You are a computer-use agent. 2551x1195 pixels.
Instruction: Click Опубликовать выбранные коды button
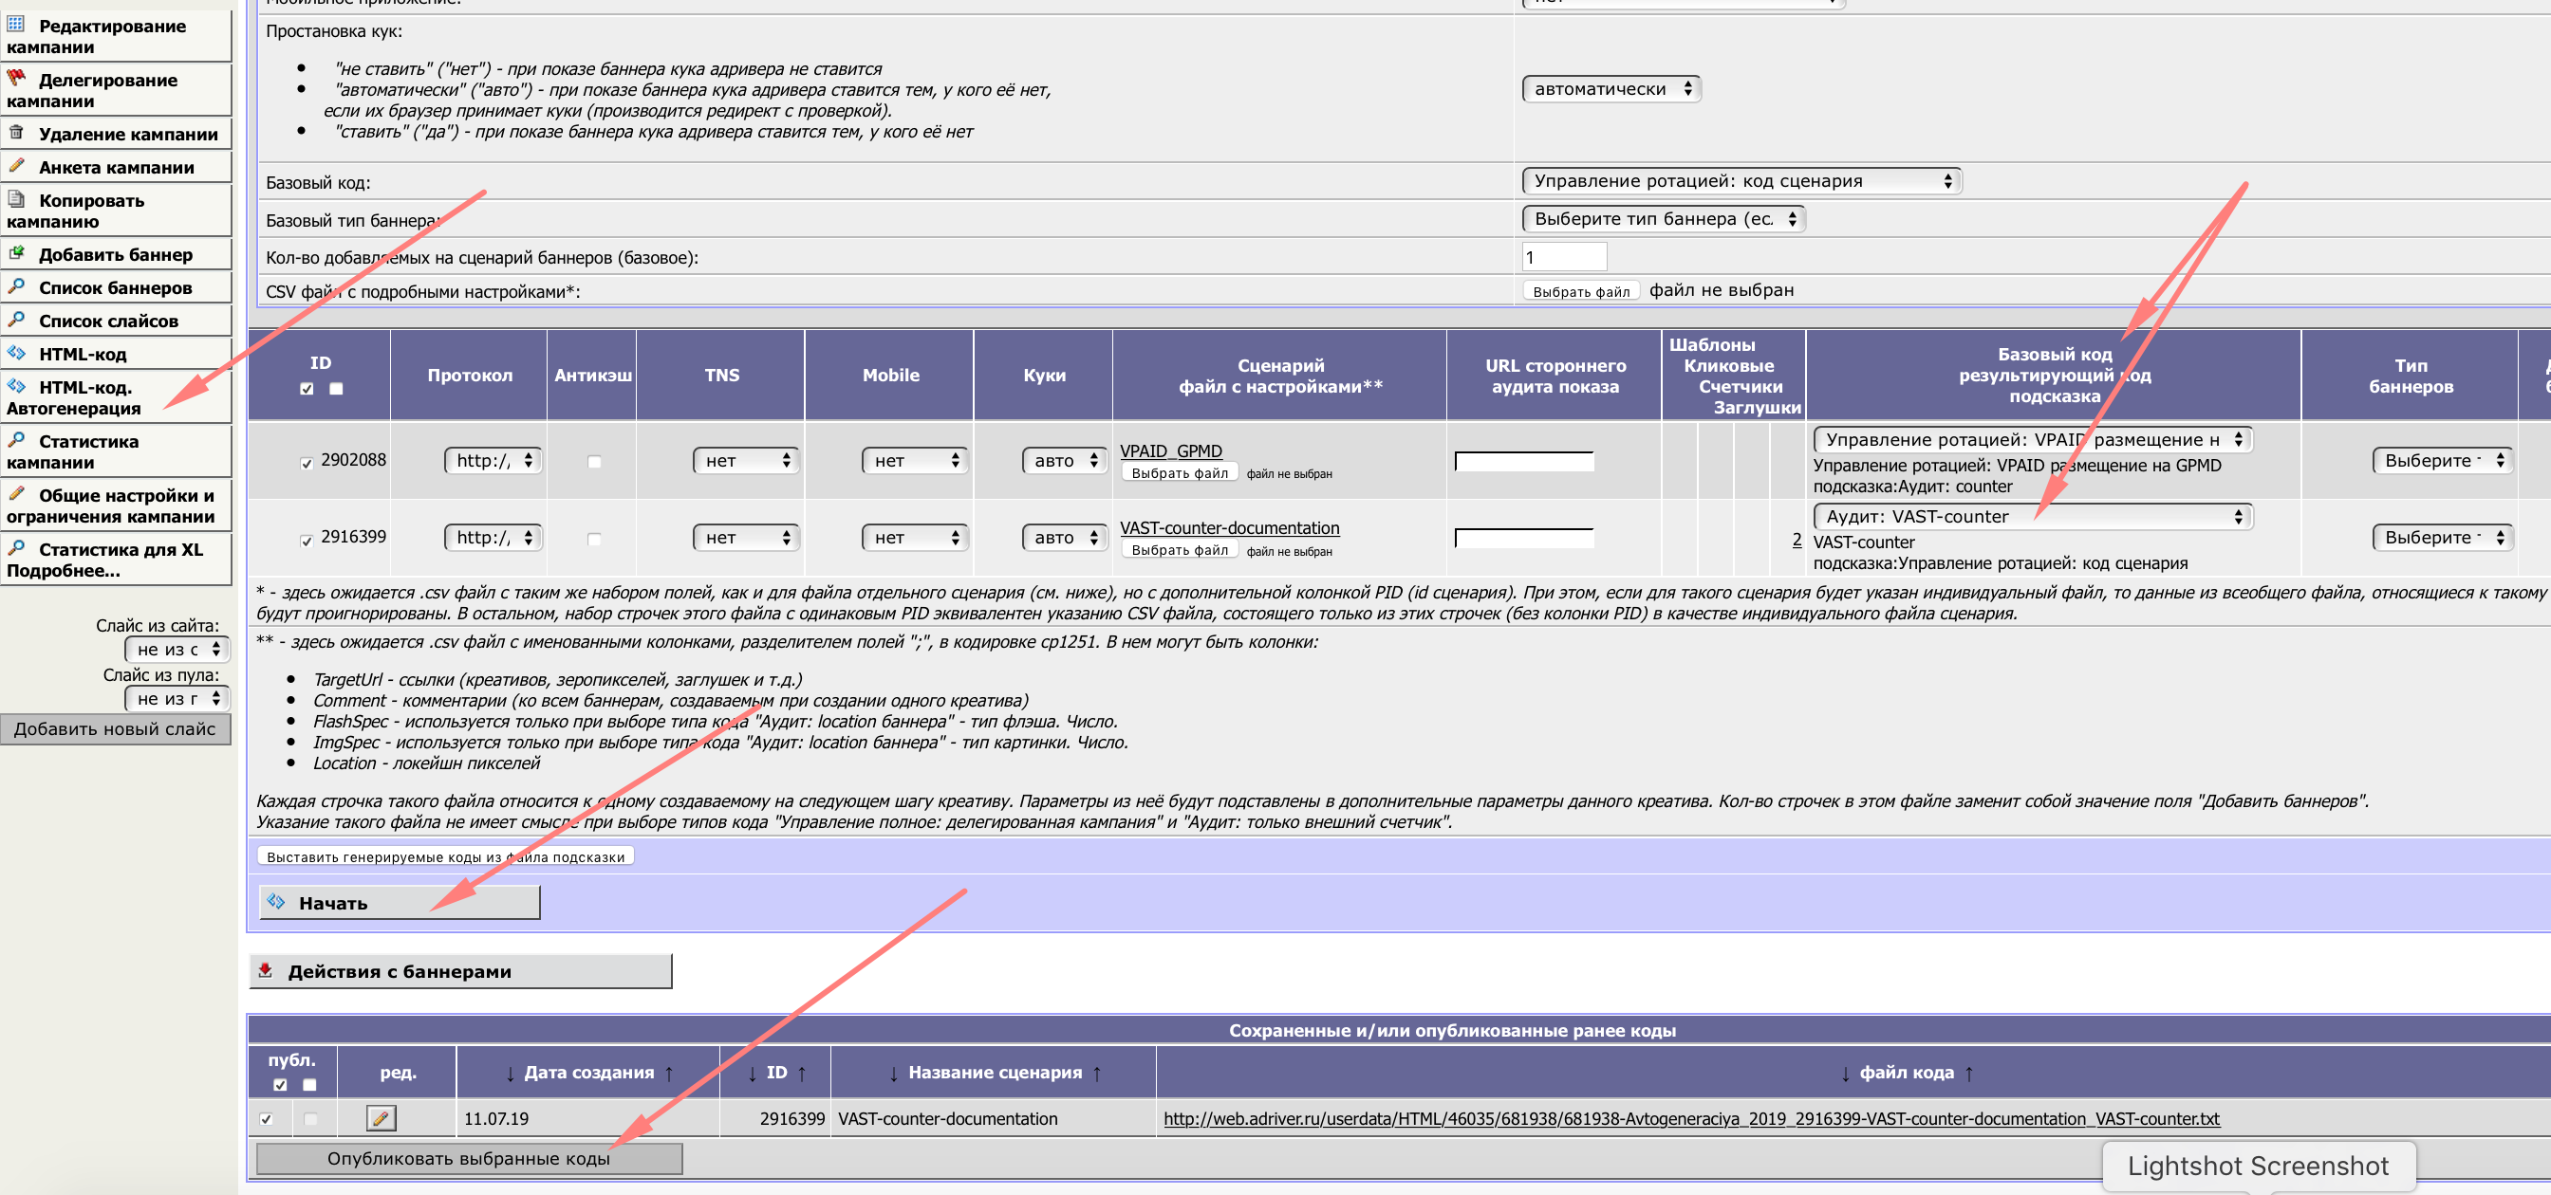[x=470, y=1158]
